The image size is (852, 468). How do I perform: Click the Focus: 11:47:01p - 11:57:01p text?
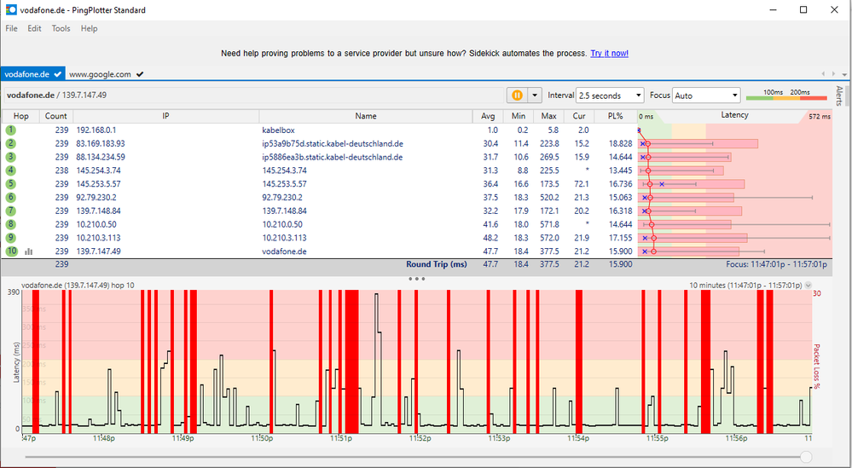776,264
